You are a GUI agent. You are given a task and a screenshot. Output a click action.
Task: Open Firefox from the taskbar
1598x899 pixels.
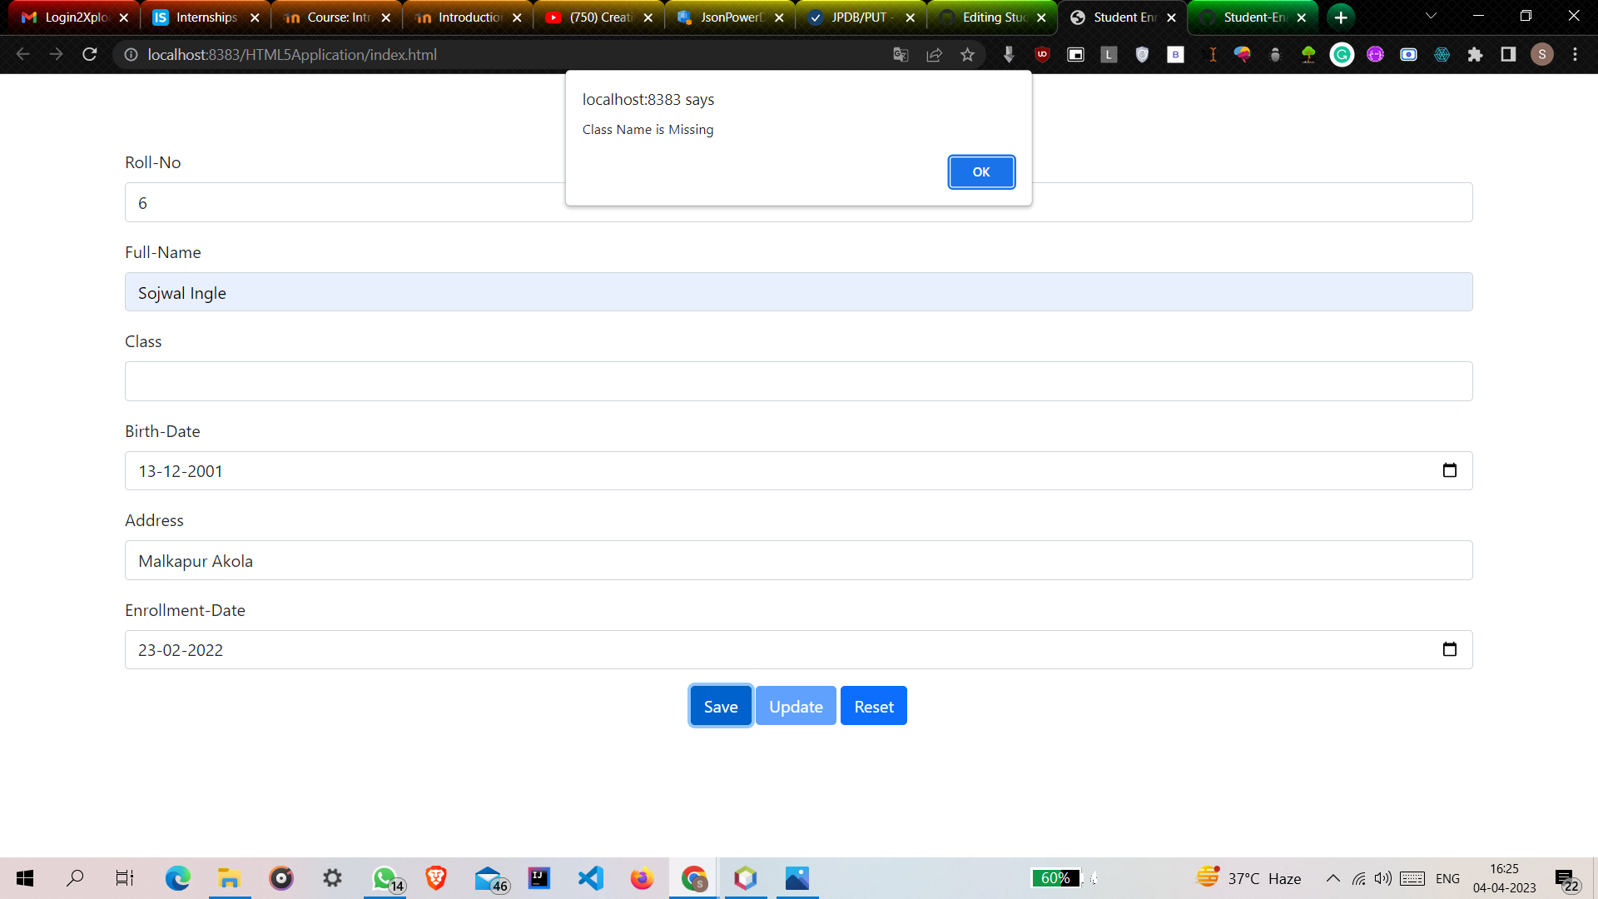642,877
